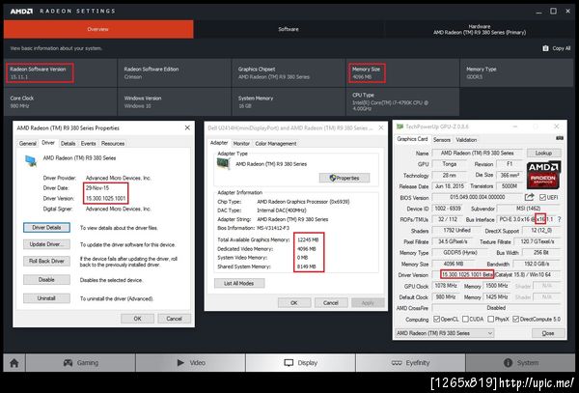Toggle the PhysX checkbox
Image resolution: width=579 pixels, height=393 pixels.
coord(491,319)
